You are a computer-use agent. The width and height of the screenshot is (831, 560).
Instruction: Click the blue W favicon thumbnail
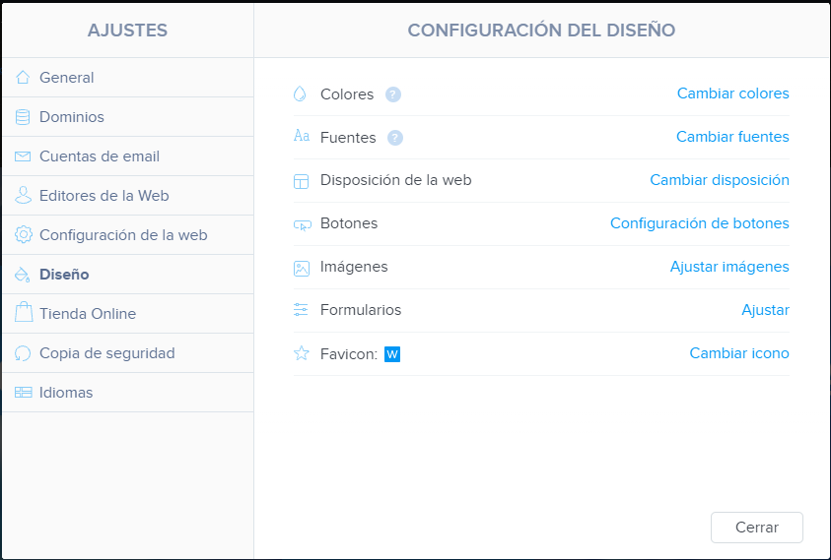392,354
